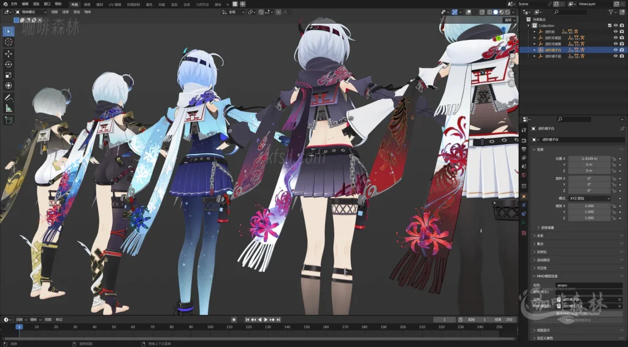628x347 pixels.
Task: Open the 选项 dropdown in viewport
Action: pyautogui.click(x=510, y=20)
